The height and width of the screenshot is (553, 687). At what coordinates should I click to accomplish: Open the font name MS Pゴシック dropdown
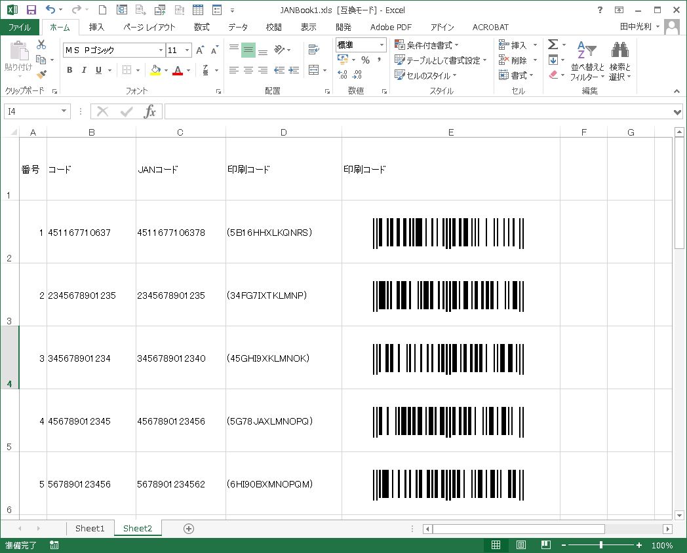161,50
